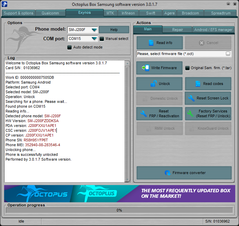Click Phone SN value R58H95YFP6T
The width and height of the screenshot is (239, 226).
tap(36, 140)
